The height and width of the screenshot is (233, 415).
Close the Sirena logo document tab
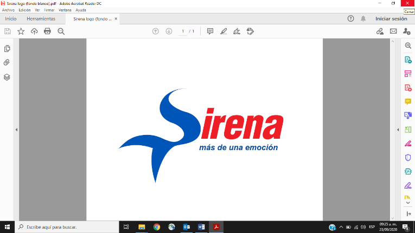pyautogui.click(x=116, y=18)
